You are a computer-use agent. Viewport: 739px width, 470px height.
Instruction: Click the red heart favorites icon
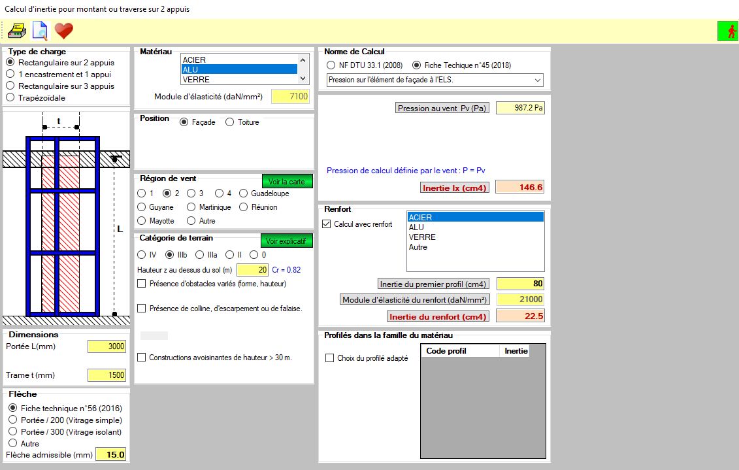(63, 31)
